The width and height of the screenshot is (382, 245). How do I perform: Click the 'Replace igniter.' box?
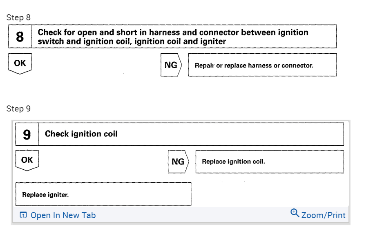(x=103, y=194)
